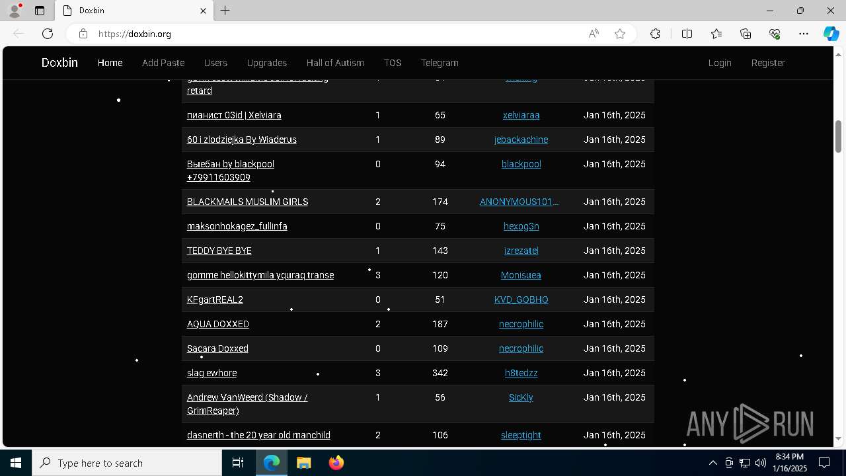Close the Doxbin browser tab
Image resolution: width=846 pixels, height=476 pixels.
[x=204, y=11]
